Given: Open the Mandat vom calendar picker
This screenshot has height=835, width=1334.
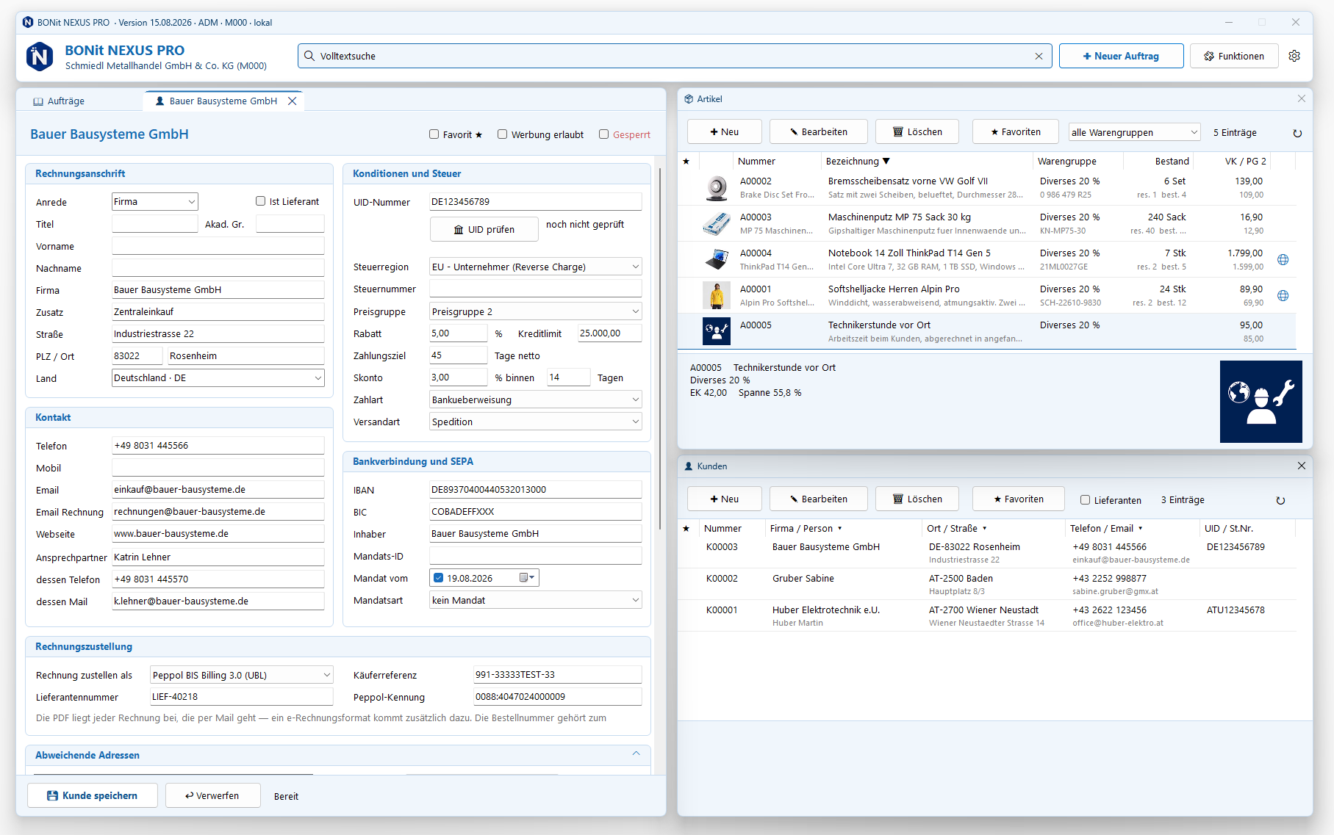Looking at the screenshot, I should (x=528, y=578).
